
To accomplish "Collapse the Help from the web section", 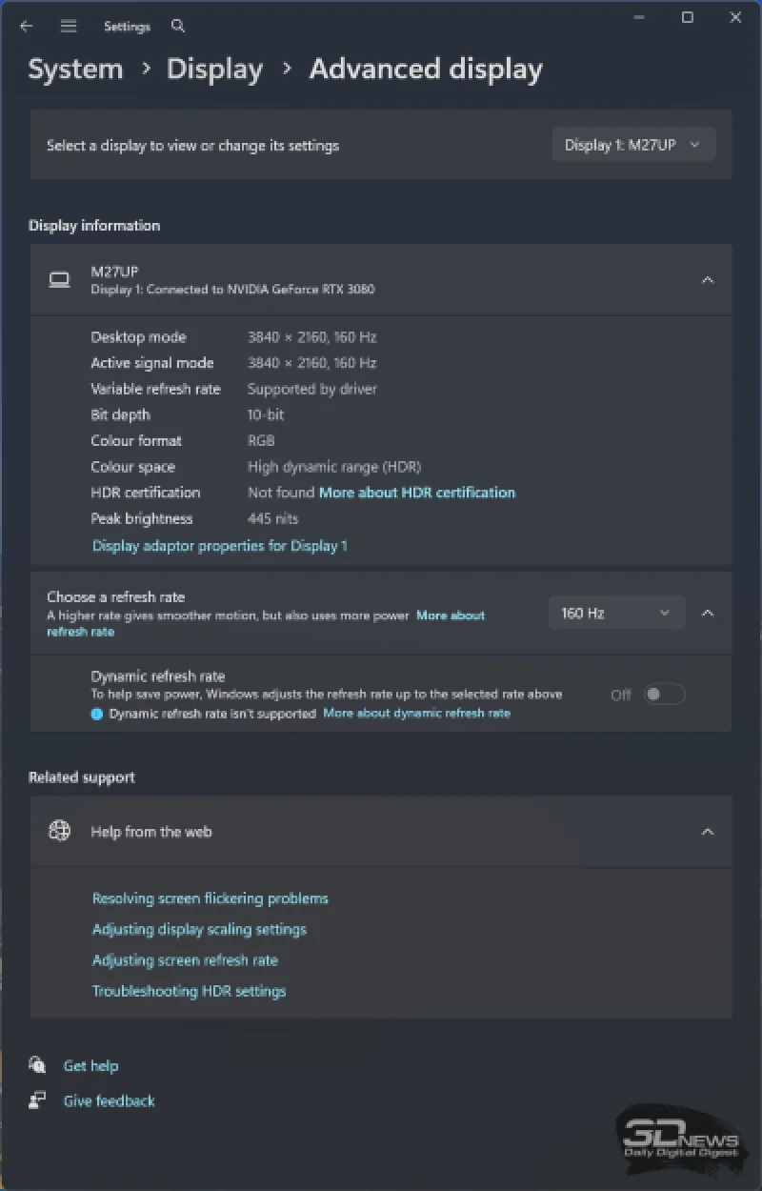I will tap(708, 832).
